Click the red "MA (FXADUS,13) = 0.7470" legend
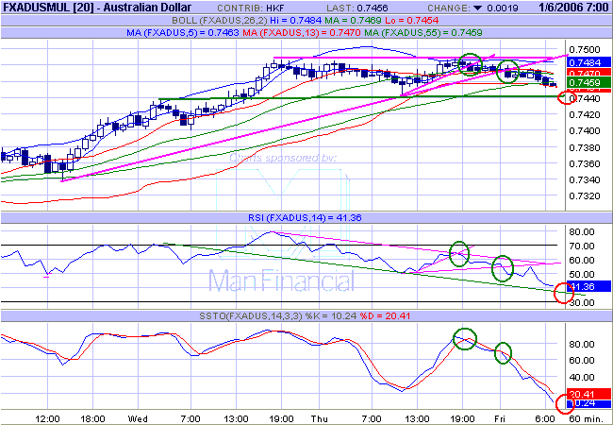 [302, 33]
